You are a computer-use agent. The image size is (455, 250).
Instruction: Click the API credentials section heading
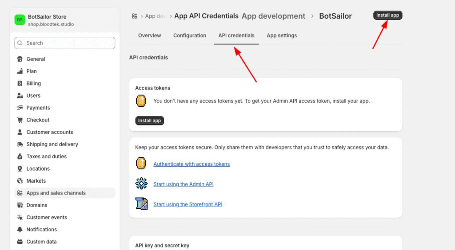pos(148,58)
